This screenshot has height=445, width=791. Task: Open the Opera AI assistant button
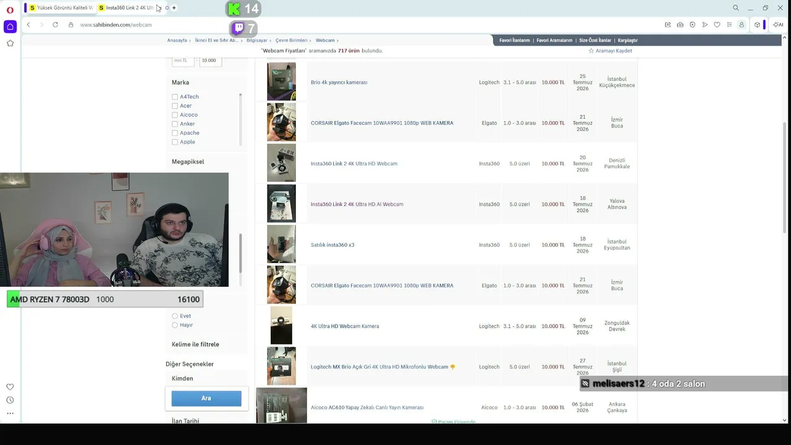coord(778,25)
